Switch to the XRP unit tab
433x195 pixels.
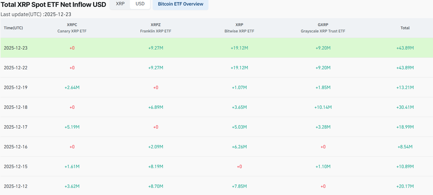tap(120, 4)
